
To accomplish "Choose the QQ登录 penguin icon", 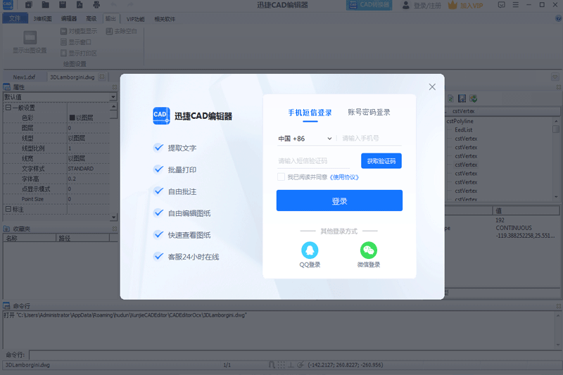I will [x=310, y=250].
